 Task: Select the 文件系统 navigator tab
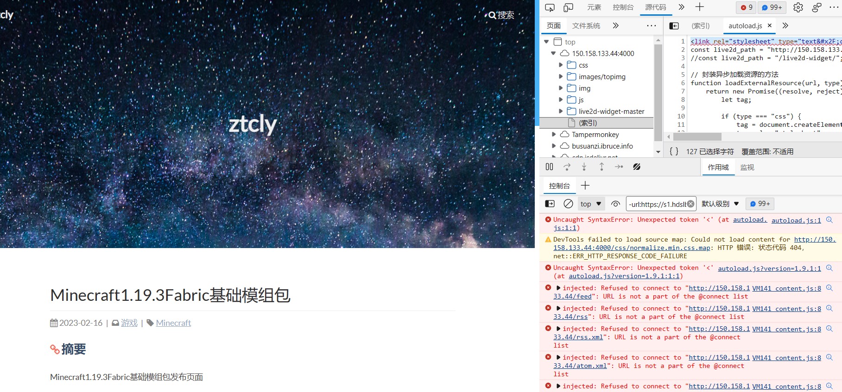coord(586,26)
